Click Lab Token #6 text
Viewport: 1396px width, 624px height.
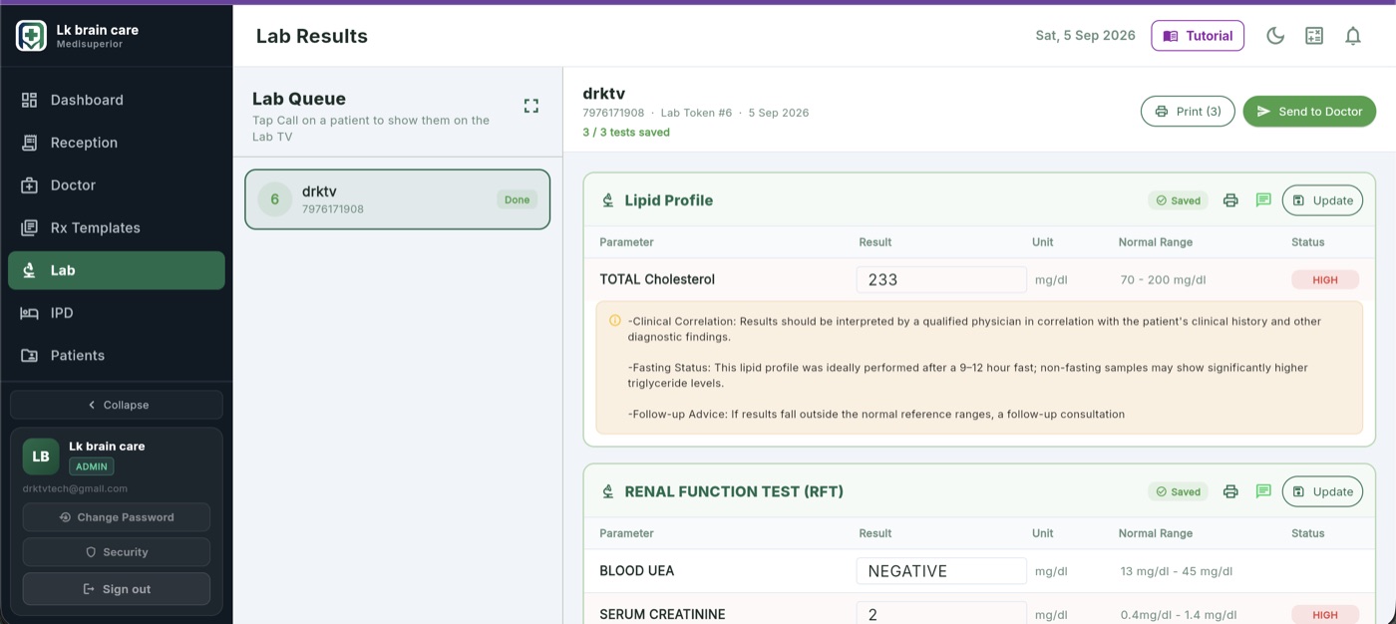[x=696, y=113]
